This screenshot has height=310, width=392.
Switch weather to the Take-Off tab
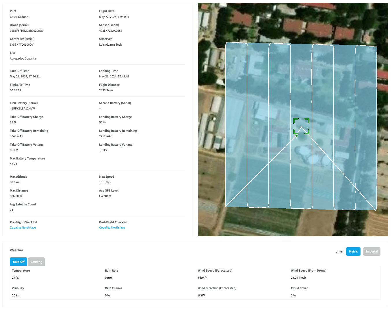point(18,262)
